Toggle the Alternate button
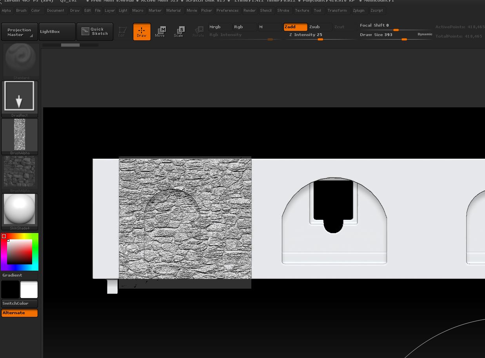 pos(20,313)
